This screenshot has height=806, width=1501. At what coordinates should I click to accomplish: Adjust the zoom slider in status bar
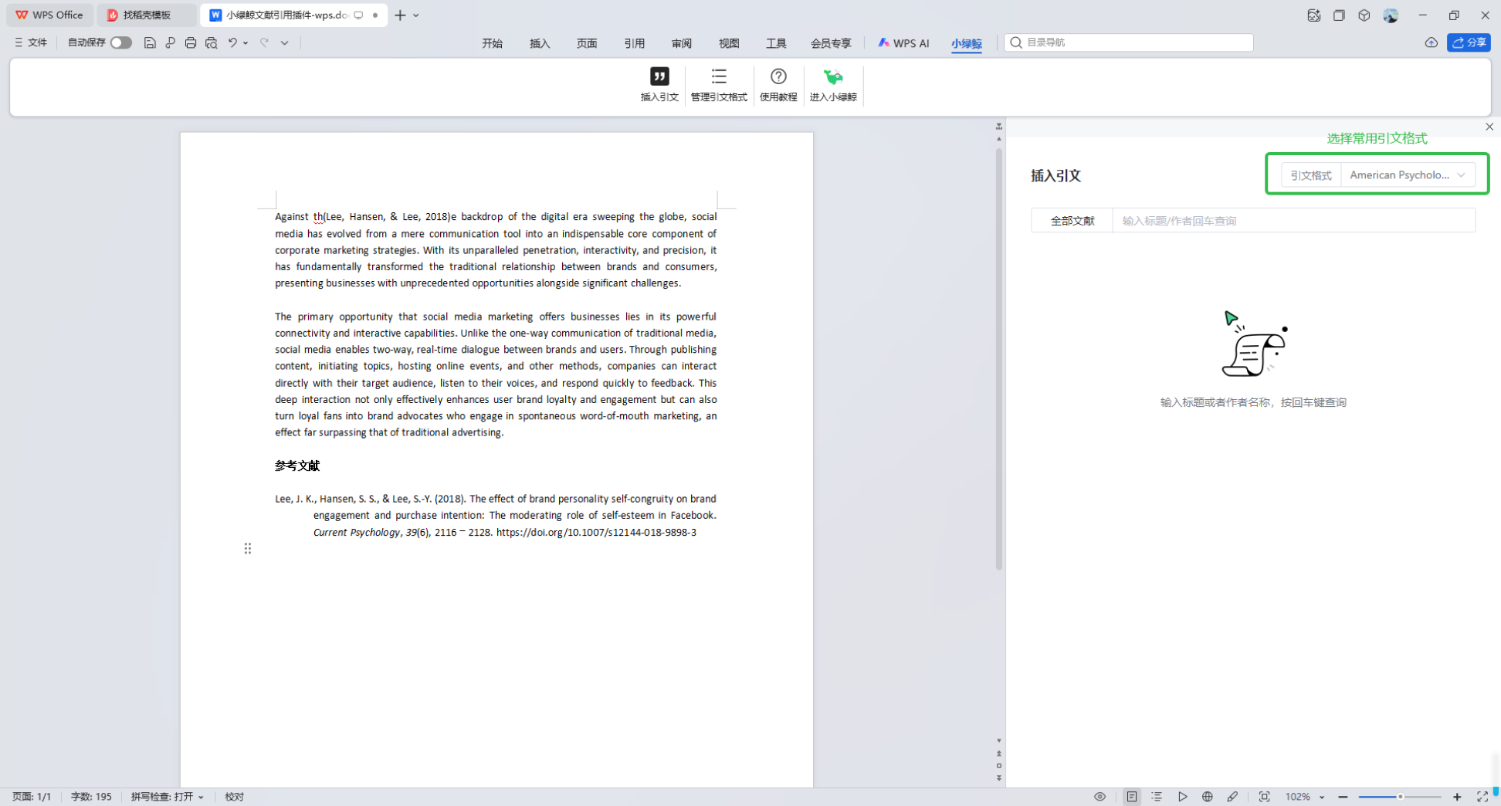click(x=1400, y=797)
